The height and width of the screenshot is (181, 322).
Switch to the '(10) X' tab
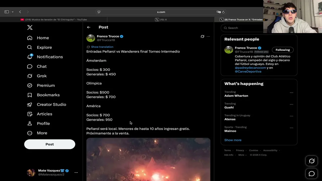[161, 20]
